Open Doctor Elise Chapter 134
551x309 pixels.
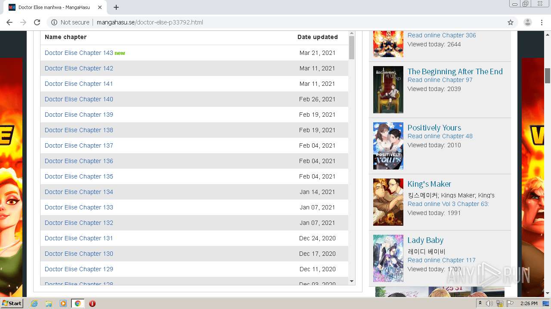[x=79, y=192]
